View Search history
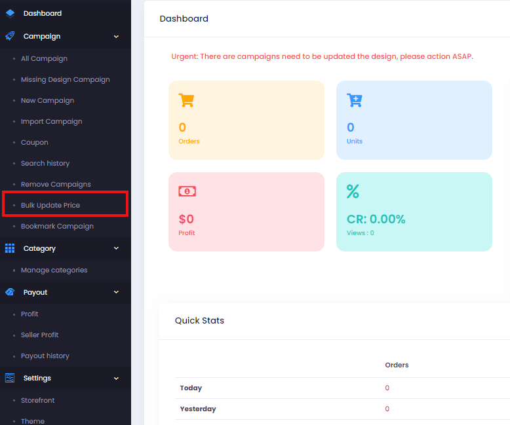 (x=45, y=163)
